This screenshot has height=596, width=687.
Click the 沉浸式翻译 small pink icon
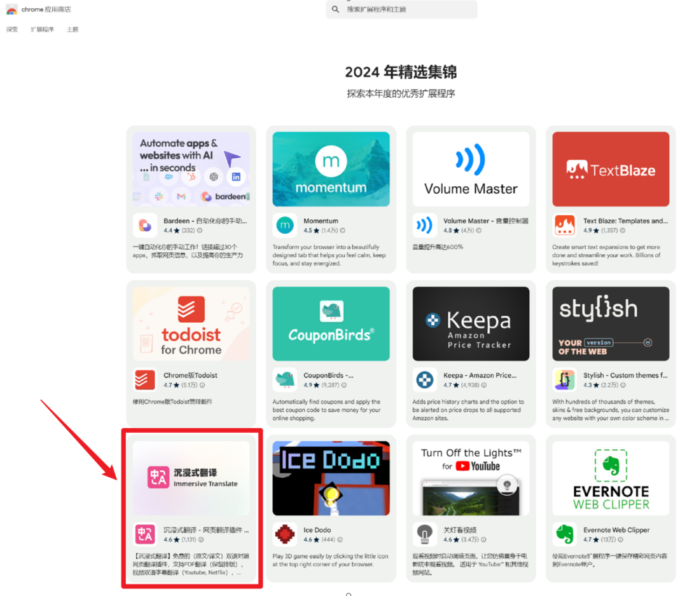click(x=145, y=534)
